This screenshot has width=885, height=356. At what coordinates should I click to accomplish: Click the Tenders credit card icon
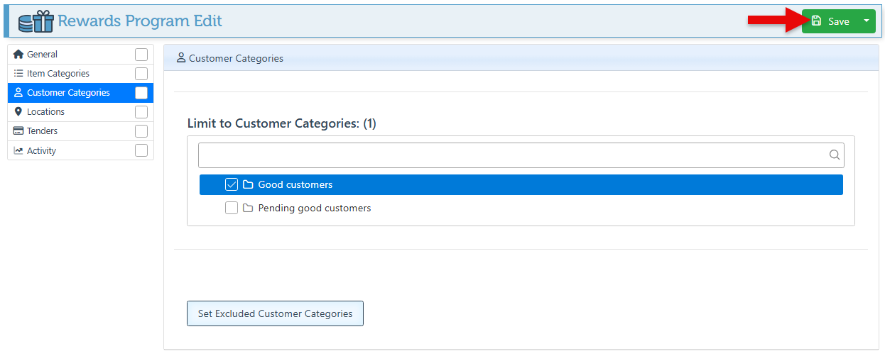pos(18,131)
